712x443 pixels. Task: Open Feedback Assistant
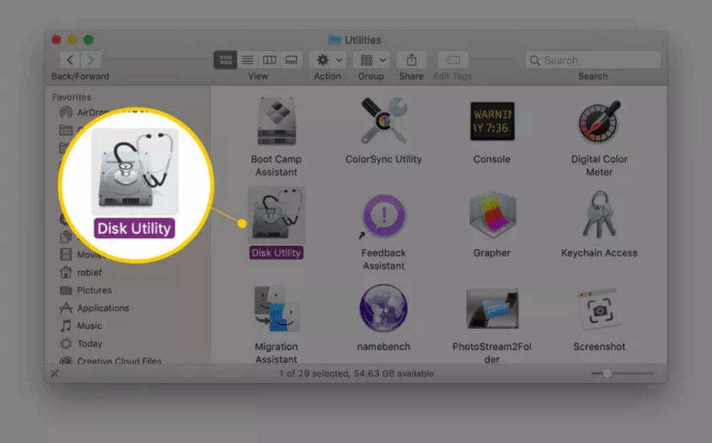382,216
